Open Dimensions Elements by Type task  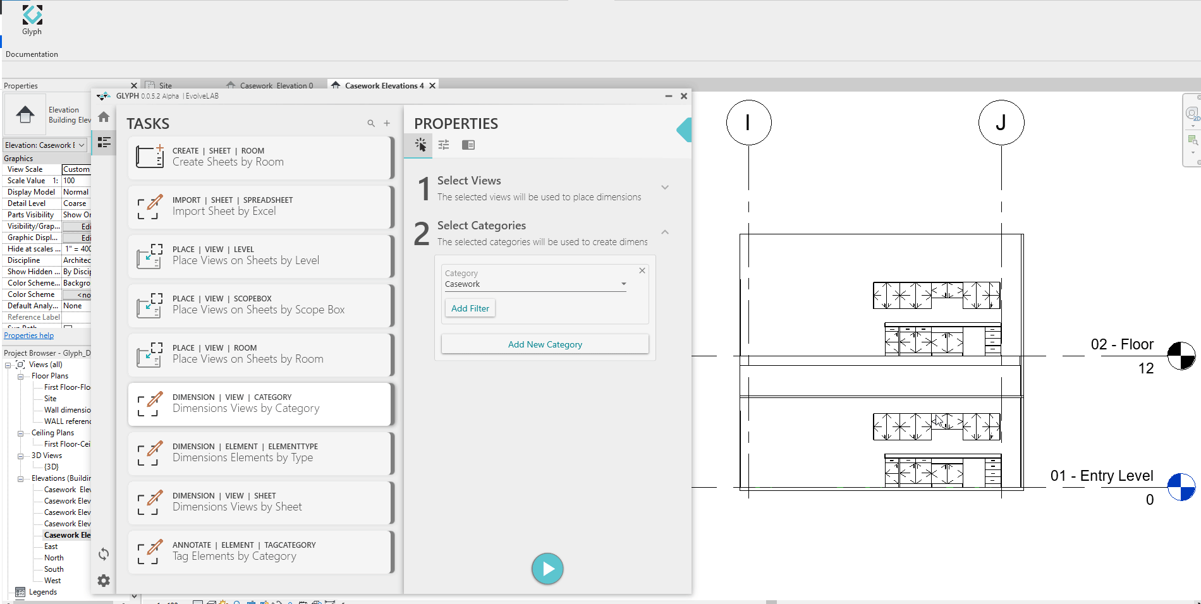[x=260, y=452]
